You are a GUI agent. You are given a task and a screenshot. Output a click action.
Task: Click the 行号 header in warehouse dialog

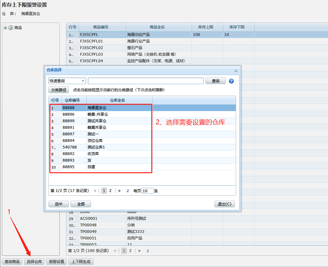[x=55, y=100]
